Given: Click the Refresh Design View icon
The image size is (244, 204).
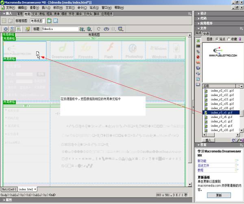Looking at the screenshot, I should coord(98,29).
